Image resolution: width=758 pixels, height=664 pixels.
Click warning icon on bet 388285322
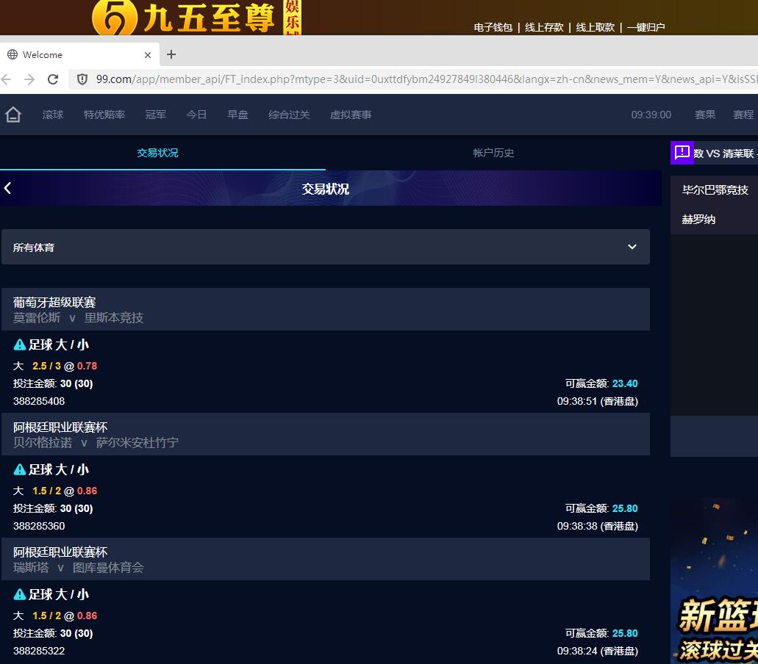[x=19, y=594]
